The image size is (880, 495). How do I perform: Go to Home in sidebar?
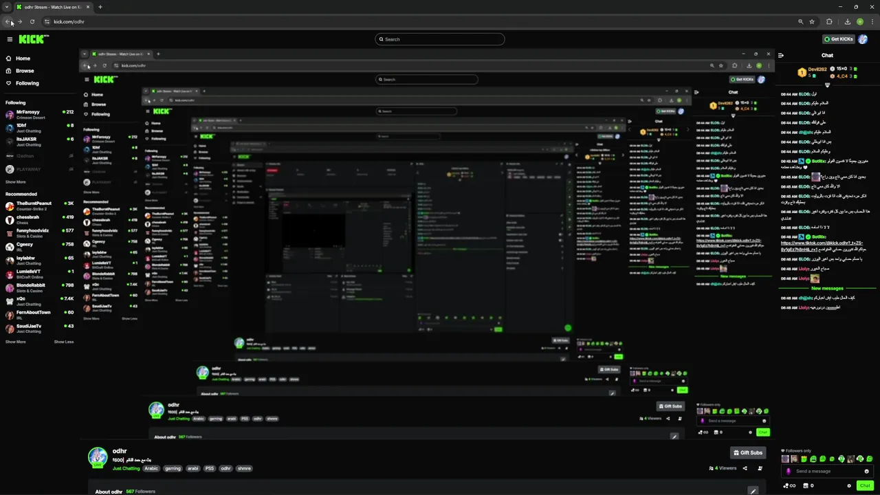tap(23, 58)
